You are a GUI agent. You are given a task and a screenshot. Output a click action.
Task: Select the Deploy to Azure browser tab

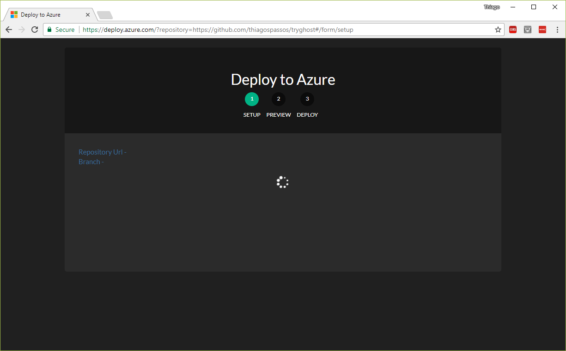tap(49, 15)
